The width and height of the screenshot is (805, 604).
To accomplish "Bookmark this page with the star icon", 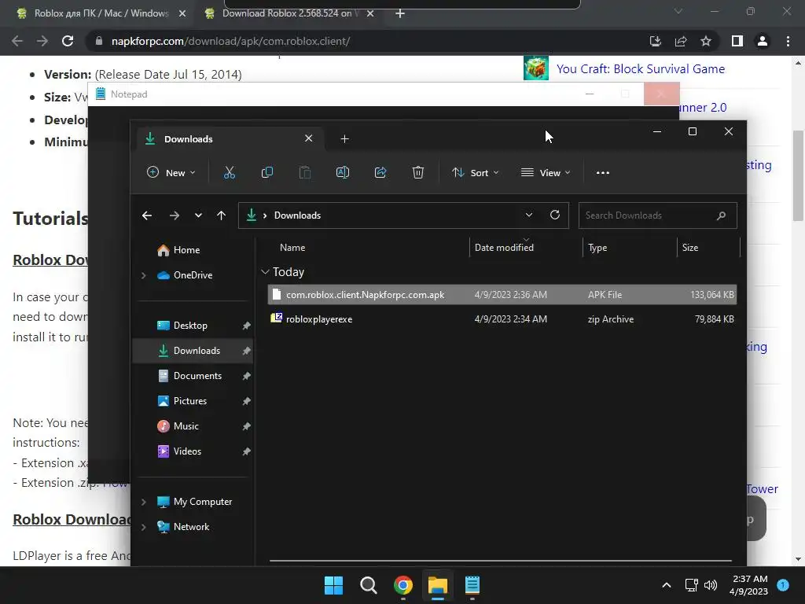I will tap(706, 41).
